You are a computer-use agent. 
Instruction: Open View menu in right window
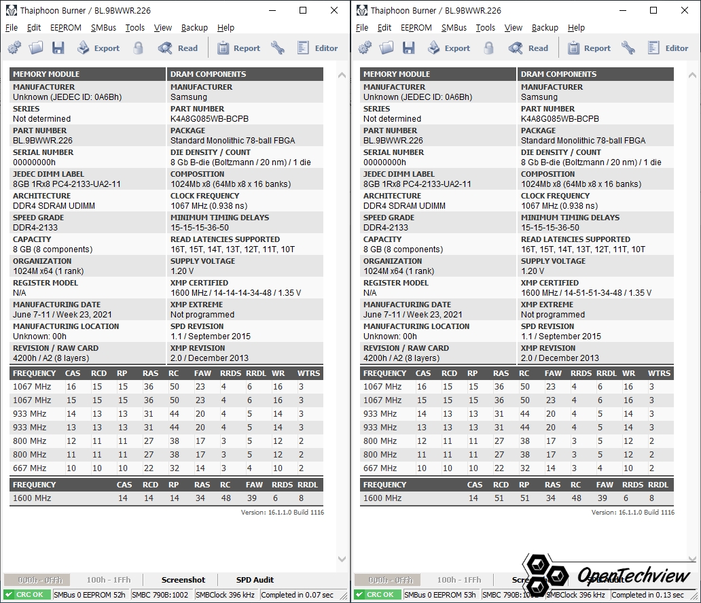tap(514, 27)
